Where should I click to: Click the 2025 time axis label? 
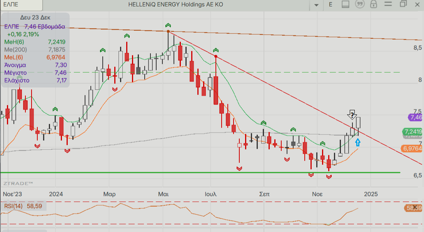pyautogui.click(x=371, y=194)
